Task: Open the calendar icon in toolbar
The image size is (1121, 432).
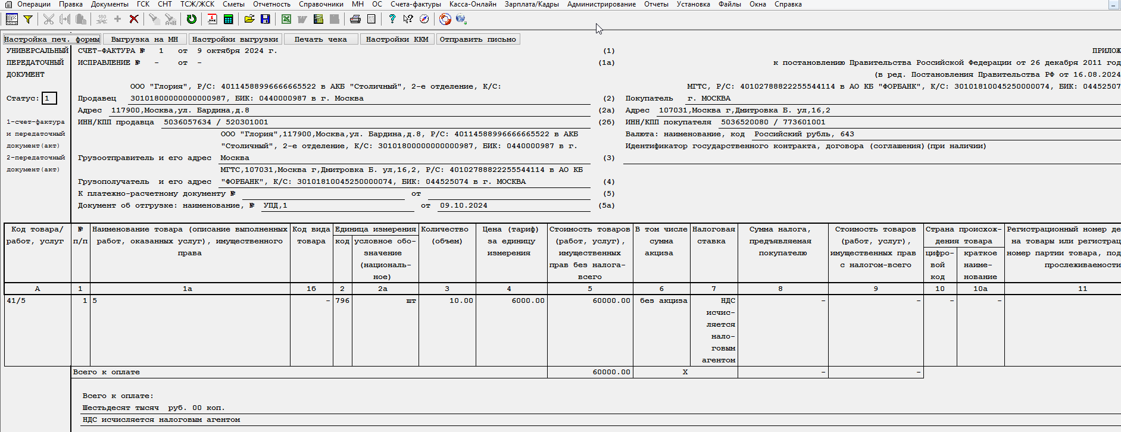Action: [x=212, y=19]
